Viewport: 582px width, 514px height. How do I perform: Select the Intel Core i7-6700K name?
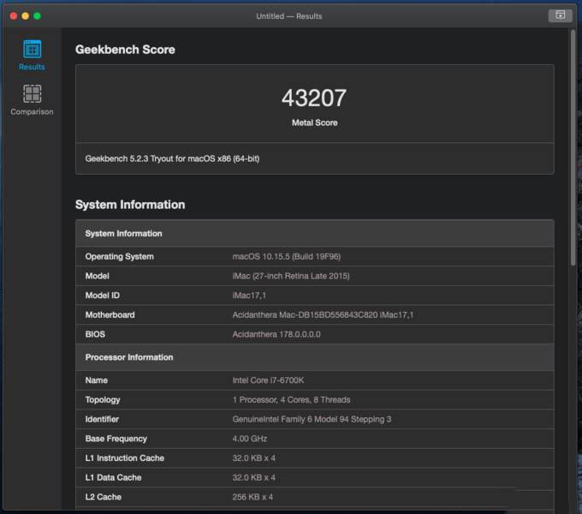coord(268,380)
